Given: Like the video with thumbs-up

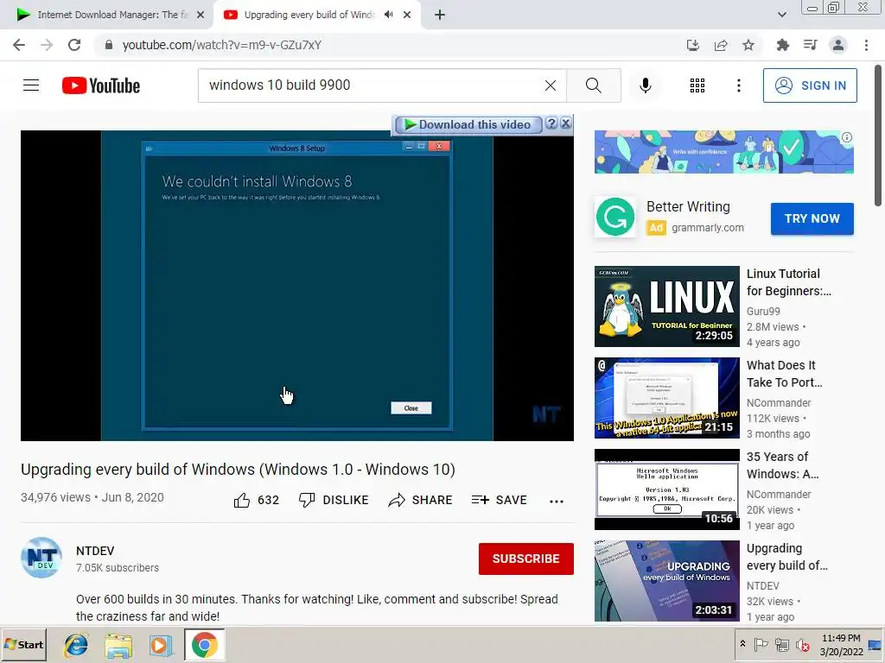Looking at the screenshot, I should 256,500.
